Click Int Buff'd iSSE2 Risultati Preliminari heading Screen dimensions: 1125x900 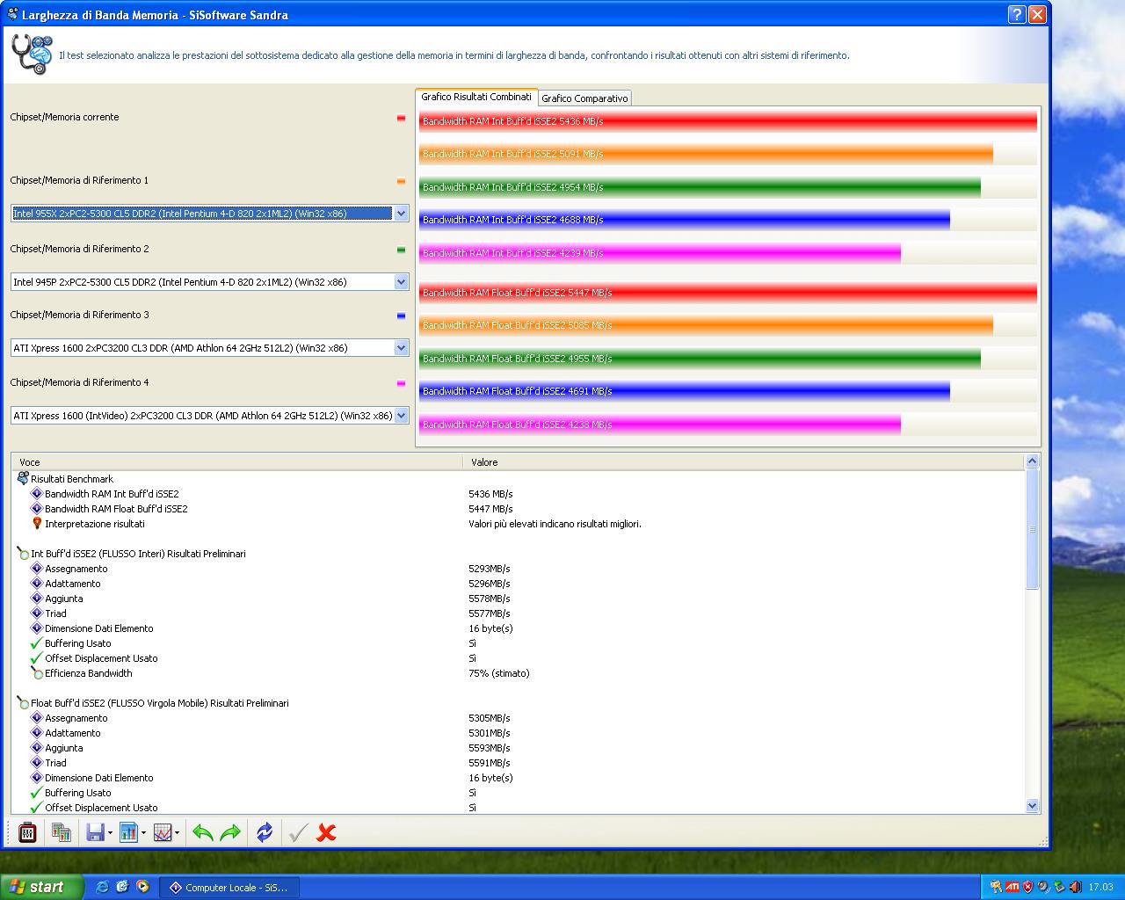tap(138, 554)
